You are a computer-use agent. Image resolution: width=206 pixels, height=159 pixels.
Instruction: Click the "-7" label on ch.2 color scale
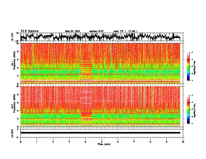pyautogui.click(x=192, y=124)
